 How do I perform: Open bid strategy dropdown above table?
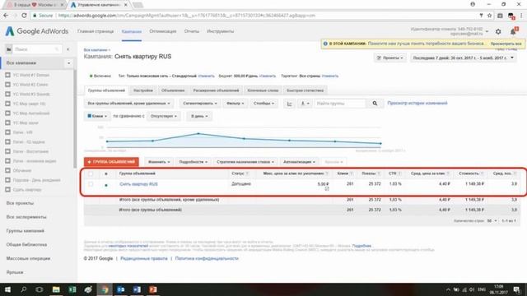[245, 162]
